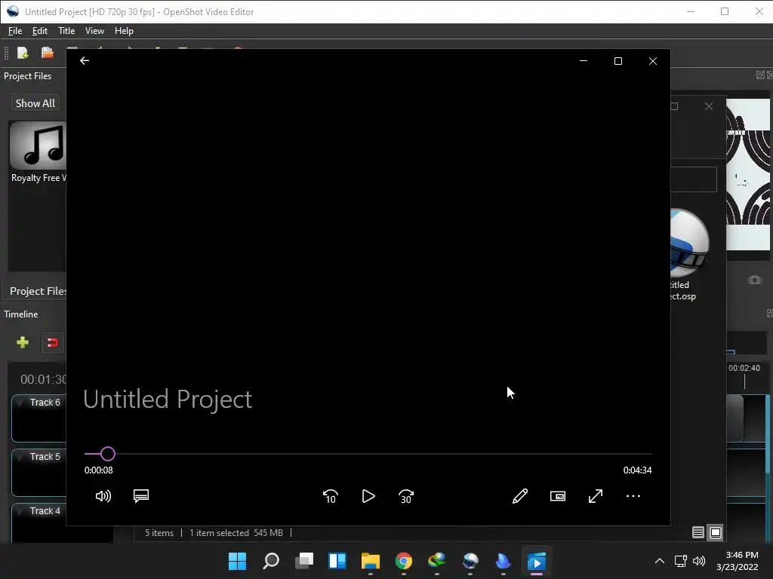Skip back 10 seconds
This screenshot has width=773, height=579.
(331, 496)
